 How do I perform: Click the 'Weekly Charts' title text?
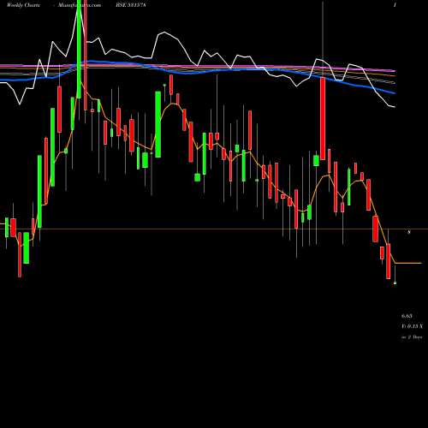point(23,5)
